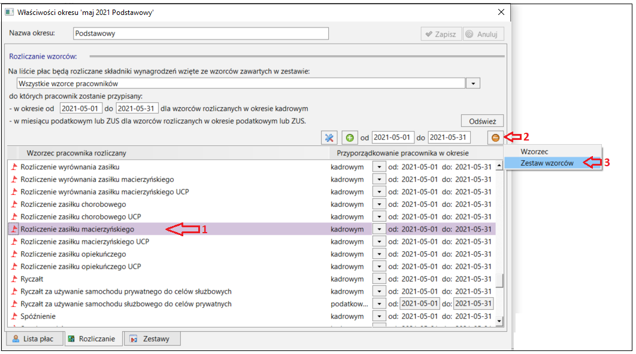This screenshot has width=636, height=354.
Task: Click do date field in samochodu służbowego row
Action: (x=473, y=304)
